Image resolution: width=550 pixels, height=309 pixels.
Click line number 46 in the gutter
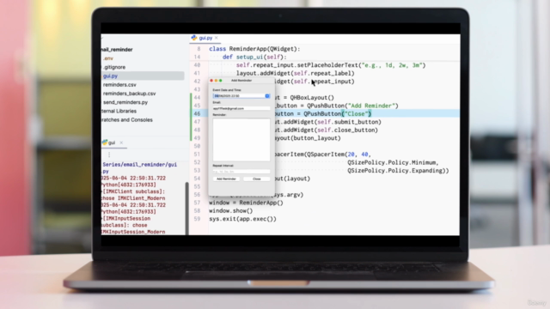point(197,113)
